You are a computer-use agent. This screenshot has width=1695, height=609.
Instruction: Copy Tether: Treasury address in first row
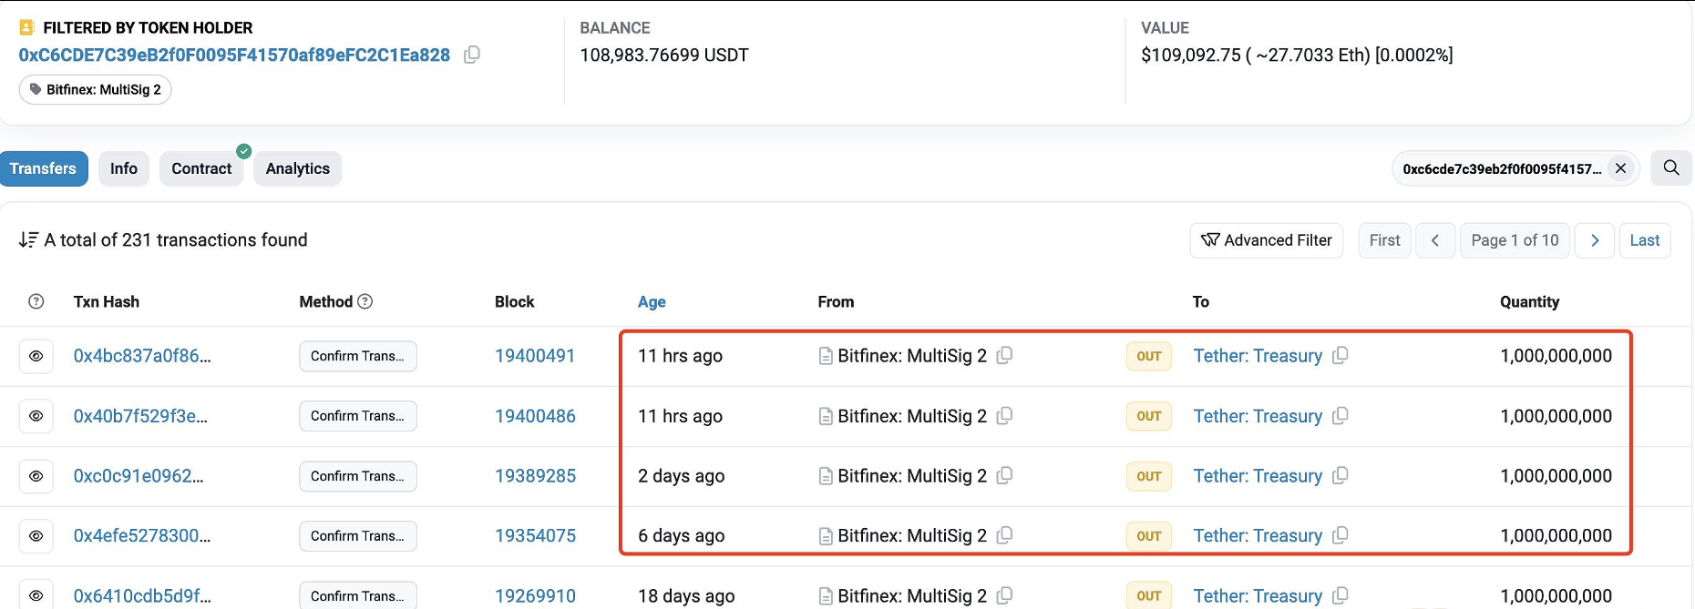coord(1340,356)
